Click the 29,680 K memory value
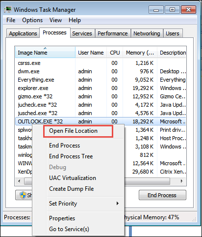Viewport: 202px width, 237px height. (143, 172)
